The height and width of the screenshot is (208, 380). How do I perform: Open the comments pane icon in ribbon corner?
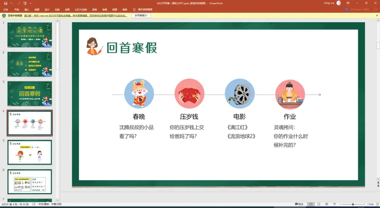click(376, 10)
